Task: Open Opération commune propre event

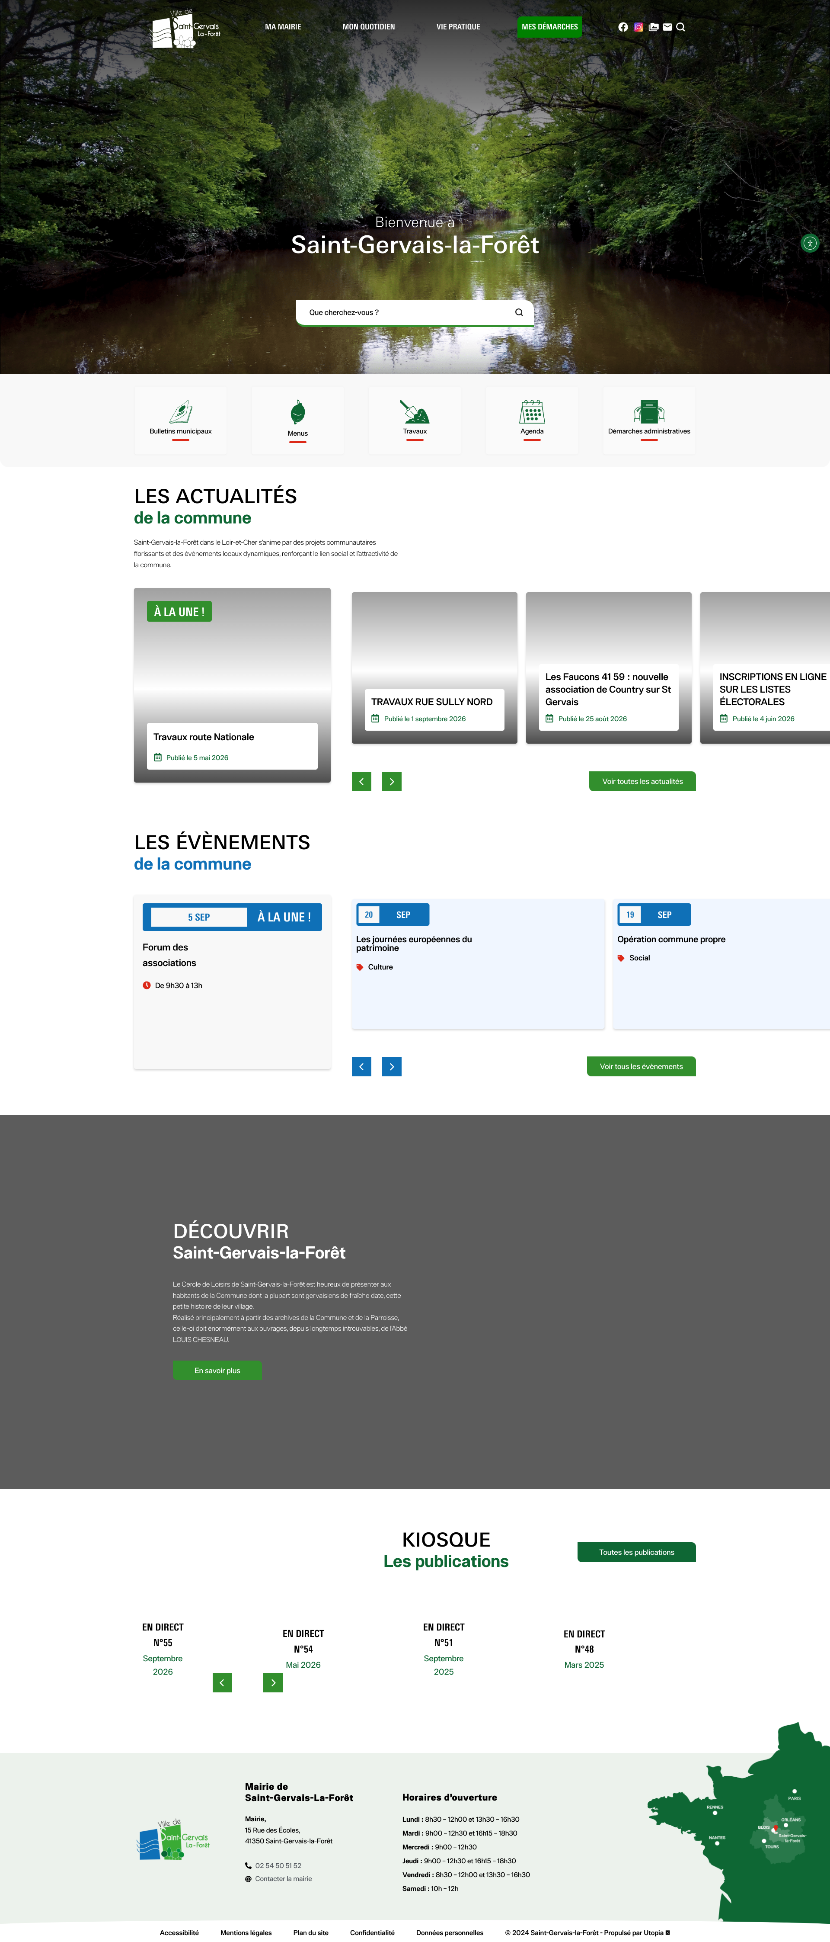Action: tap(721, 963)
